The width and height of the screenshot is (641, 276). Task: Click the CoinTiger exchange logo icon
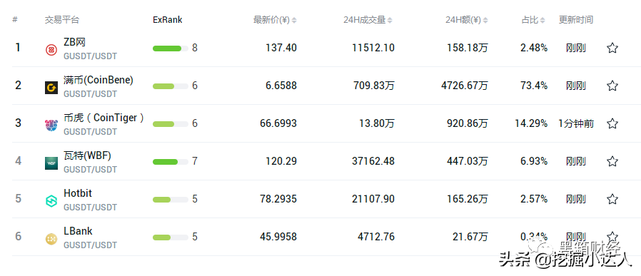pyautogui.click(x=51, y=126)
